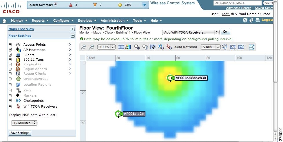Open the Auto Refresh 5 min dropdown

click(x=211, y=47)
